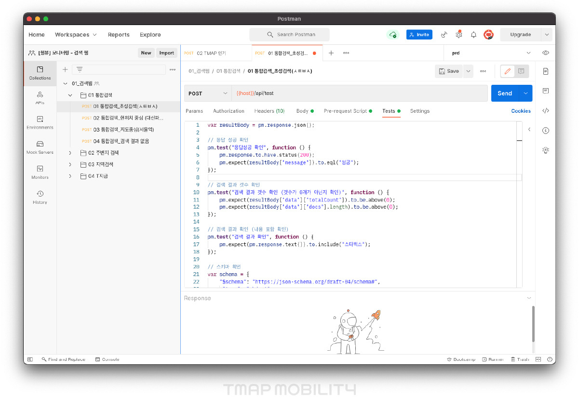
Task: Switch to comment mode toggle
Action: coord(521,71)
